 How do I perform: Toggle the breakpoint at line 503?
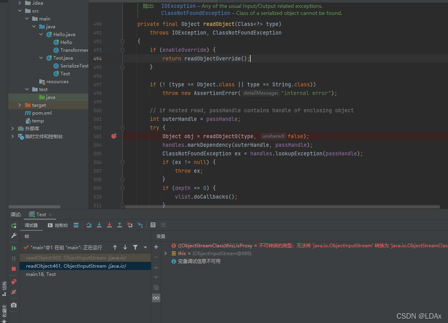point(114,136)
